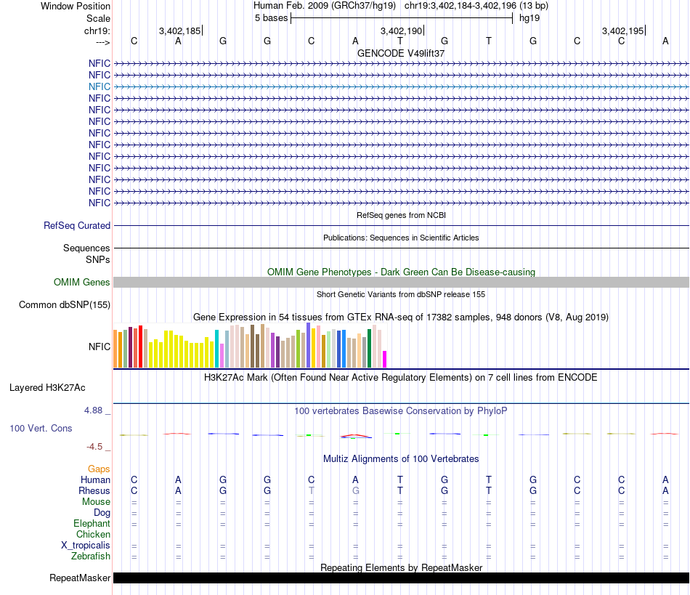Open the OMIM Gene Phenotypes green title

coord(401,272)
